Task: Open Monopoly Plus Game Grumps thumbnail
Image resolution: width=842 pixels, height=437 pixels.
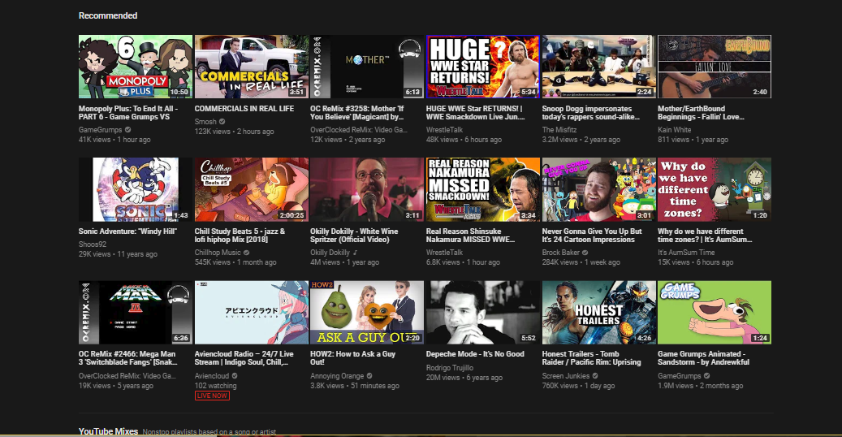Action: 136,67
